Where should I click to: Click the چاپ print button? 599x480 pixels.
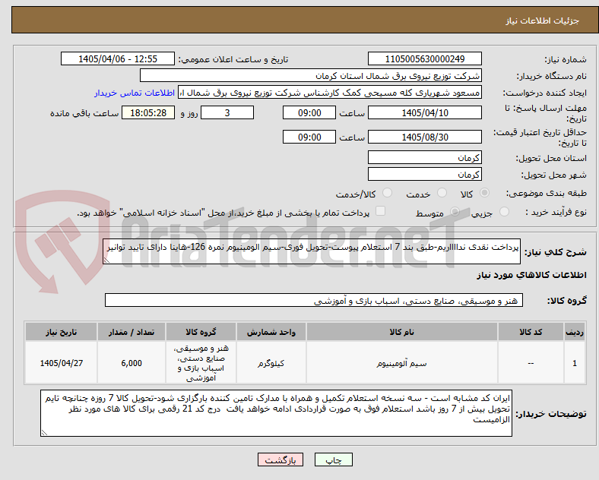[x=333, y=459]
